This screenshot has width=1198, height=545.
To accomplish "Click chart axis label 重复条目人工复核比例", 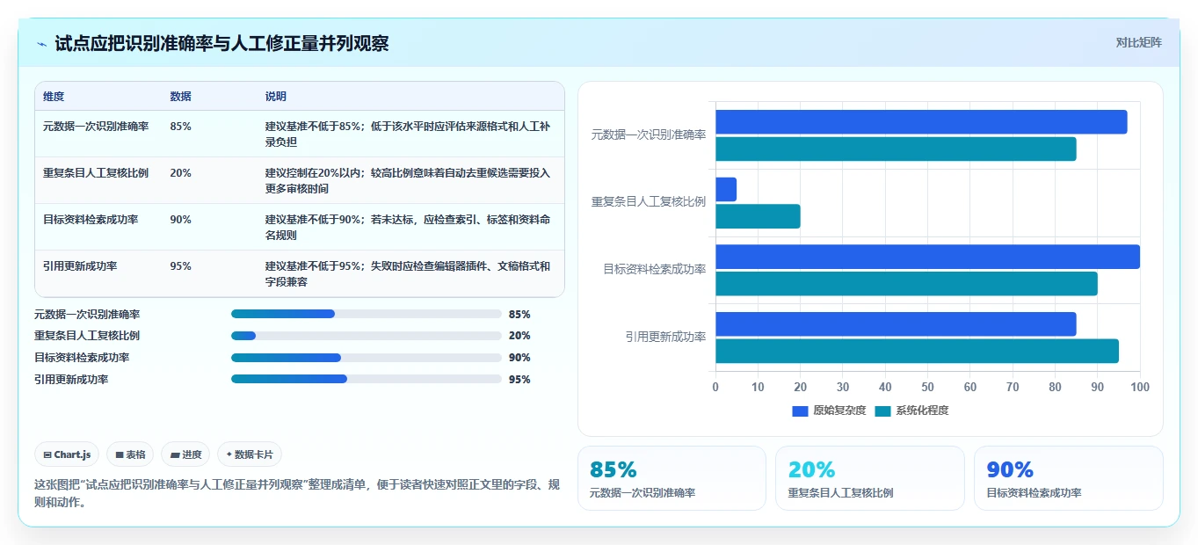I will pyautogui.click(x=648, y=202).
